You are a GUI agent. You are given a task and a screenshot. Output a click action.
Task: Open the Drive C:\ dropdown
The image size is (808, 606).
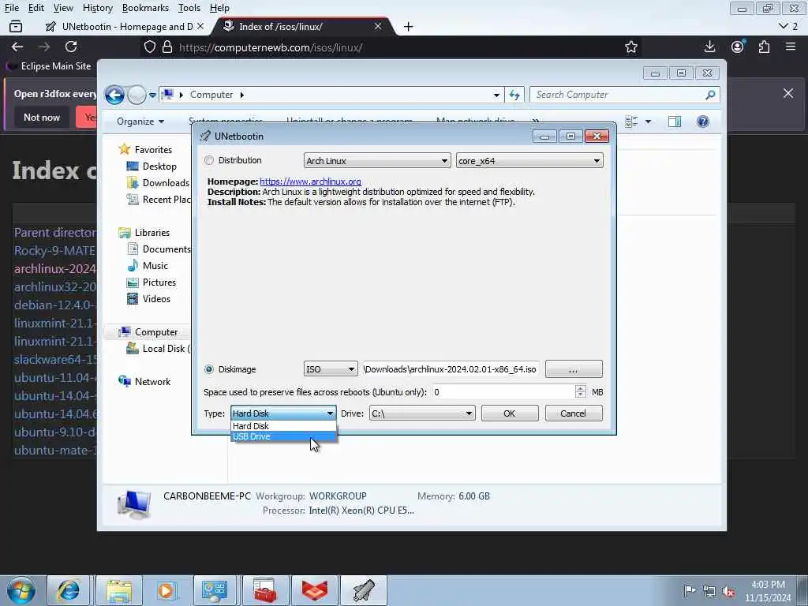422,413
